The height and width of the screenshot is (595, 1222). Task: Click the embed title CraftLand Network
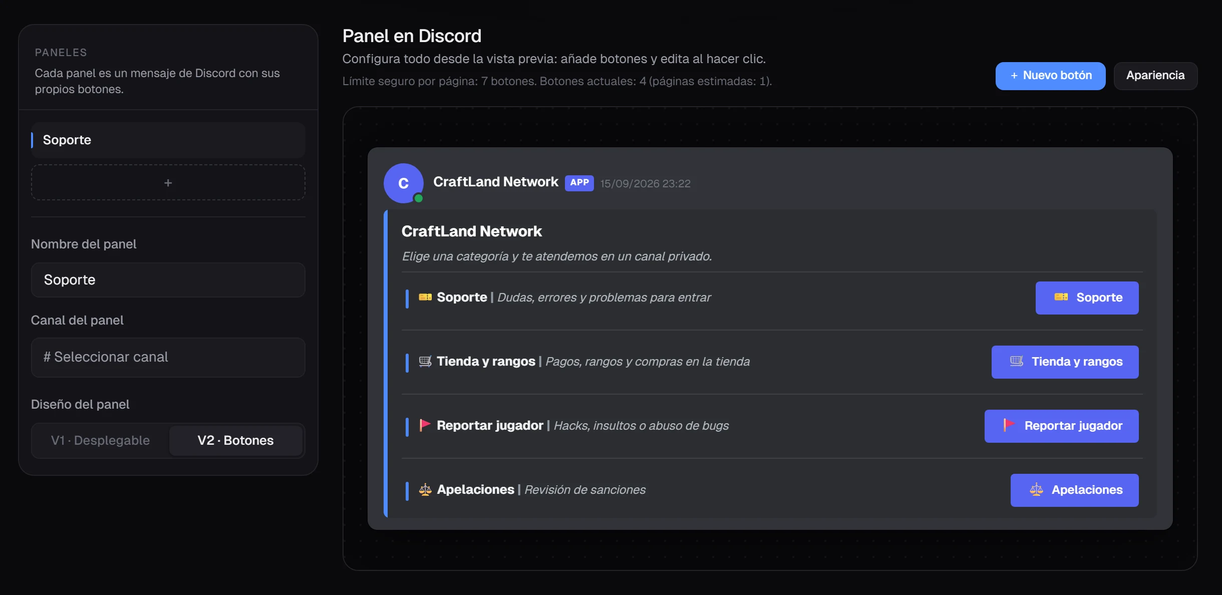[472, 231]
